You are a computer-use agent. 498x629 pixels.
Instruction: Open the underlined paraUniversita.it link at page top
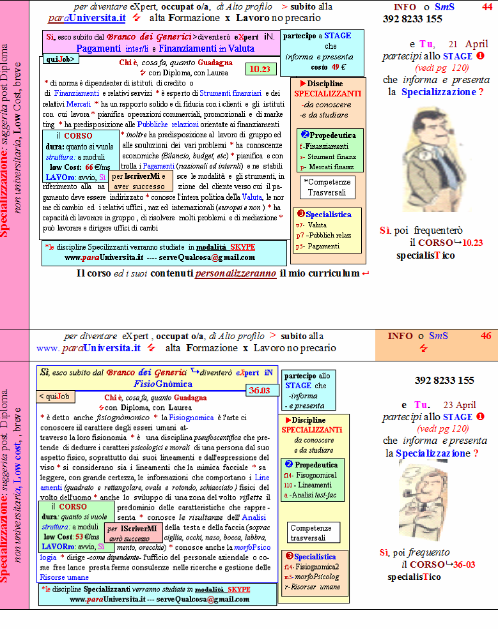(x=87, y=18)
